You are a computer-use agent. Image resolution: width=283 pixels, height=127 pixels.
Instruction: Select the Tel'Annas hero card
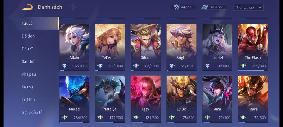(x=110, y=47)
